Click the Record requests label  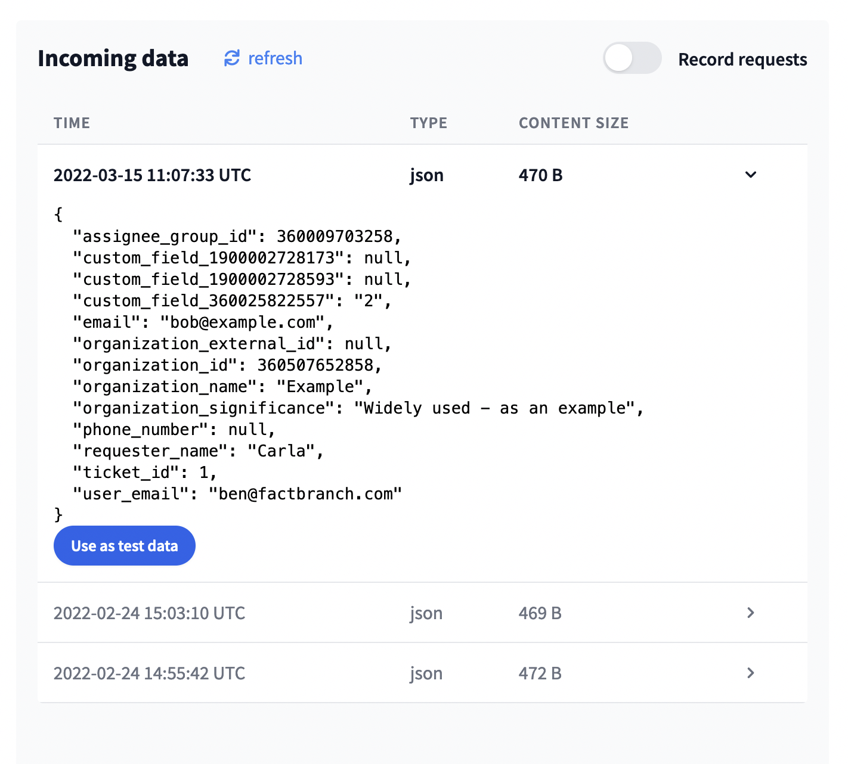[x=742, y=60]
